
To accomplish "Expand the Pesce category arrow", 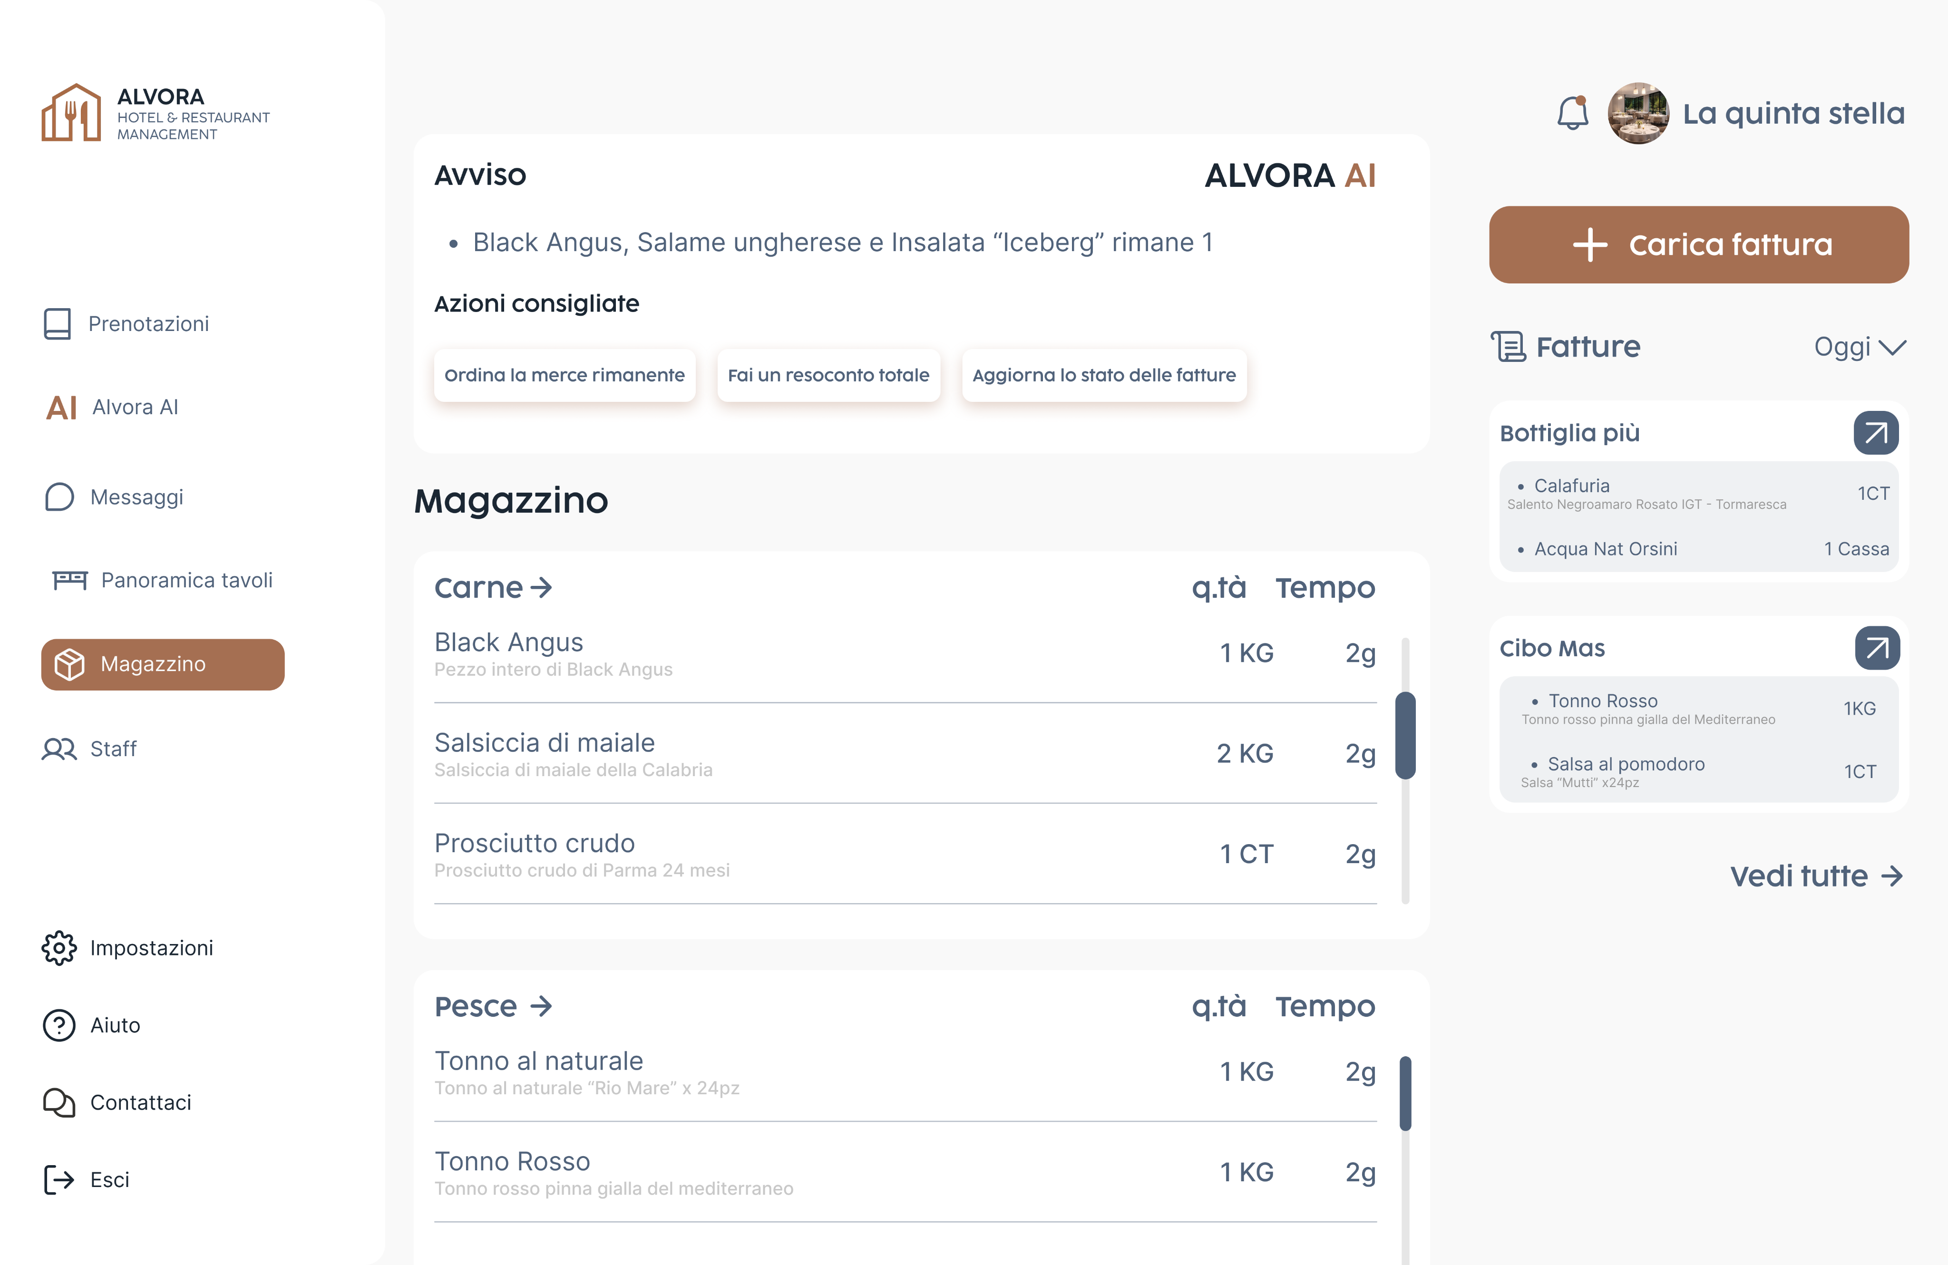I will pyautogui.click(x=541, y=1006).
